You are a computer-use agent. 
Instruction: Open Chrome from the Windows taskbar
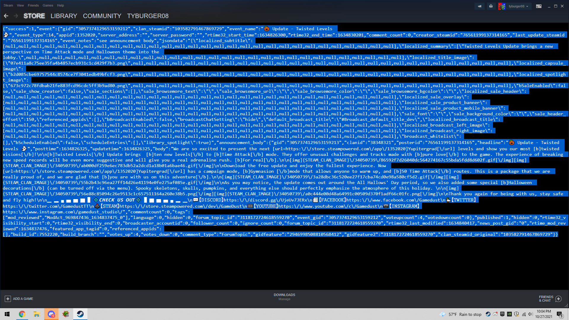pyautogui.click(x=22, y=314)
